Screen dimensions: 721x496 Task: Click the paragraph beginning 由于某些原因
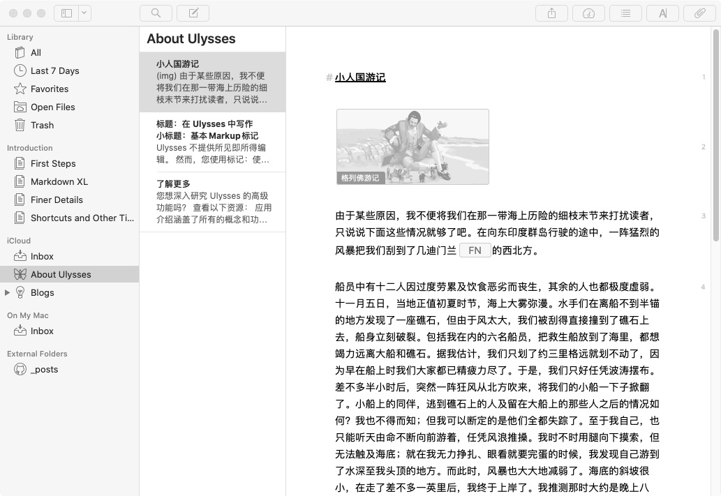tap(497, 233)
